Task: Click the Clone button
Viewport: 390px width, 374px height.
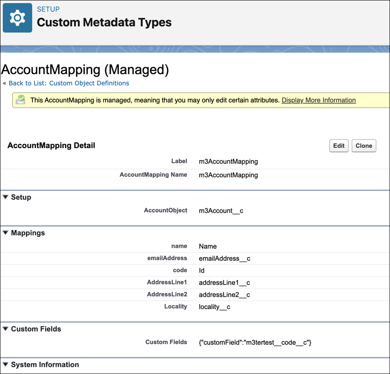Action: [x=364, y=146]
